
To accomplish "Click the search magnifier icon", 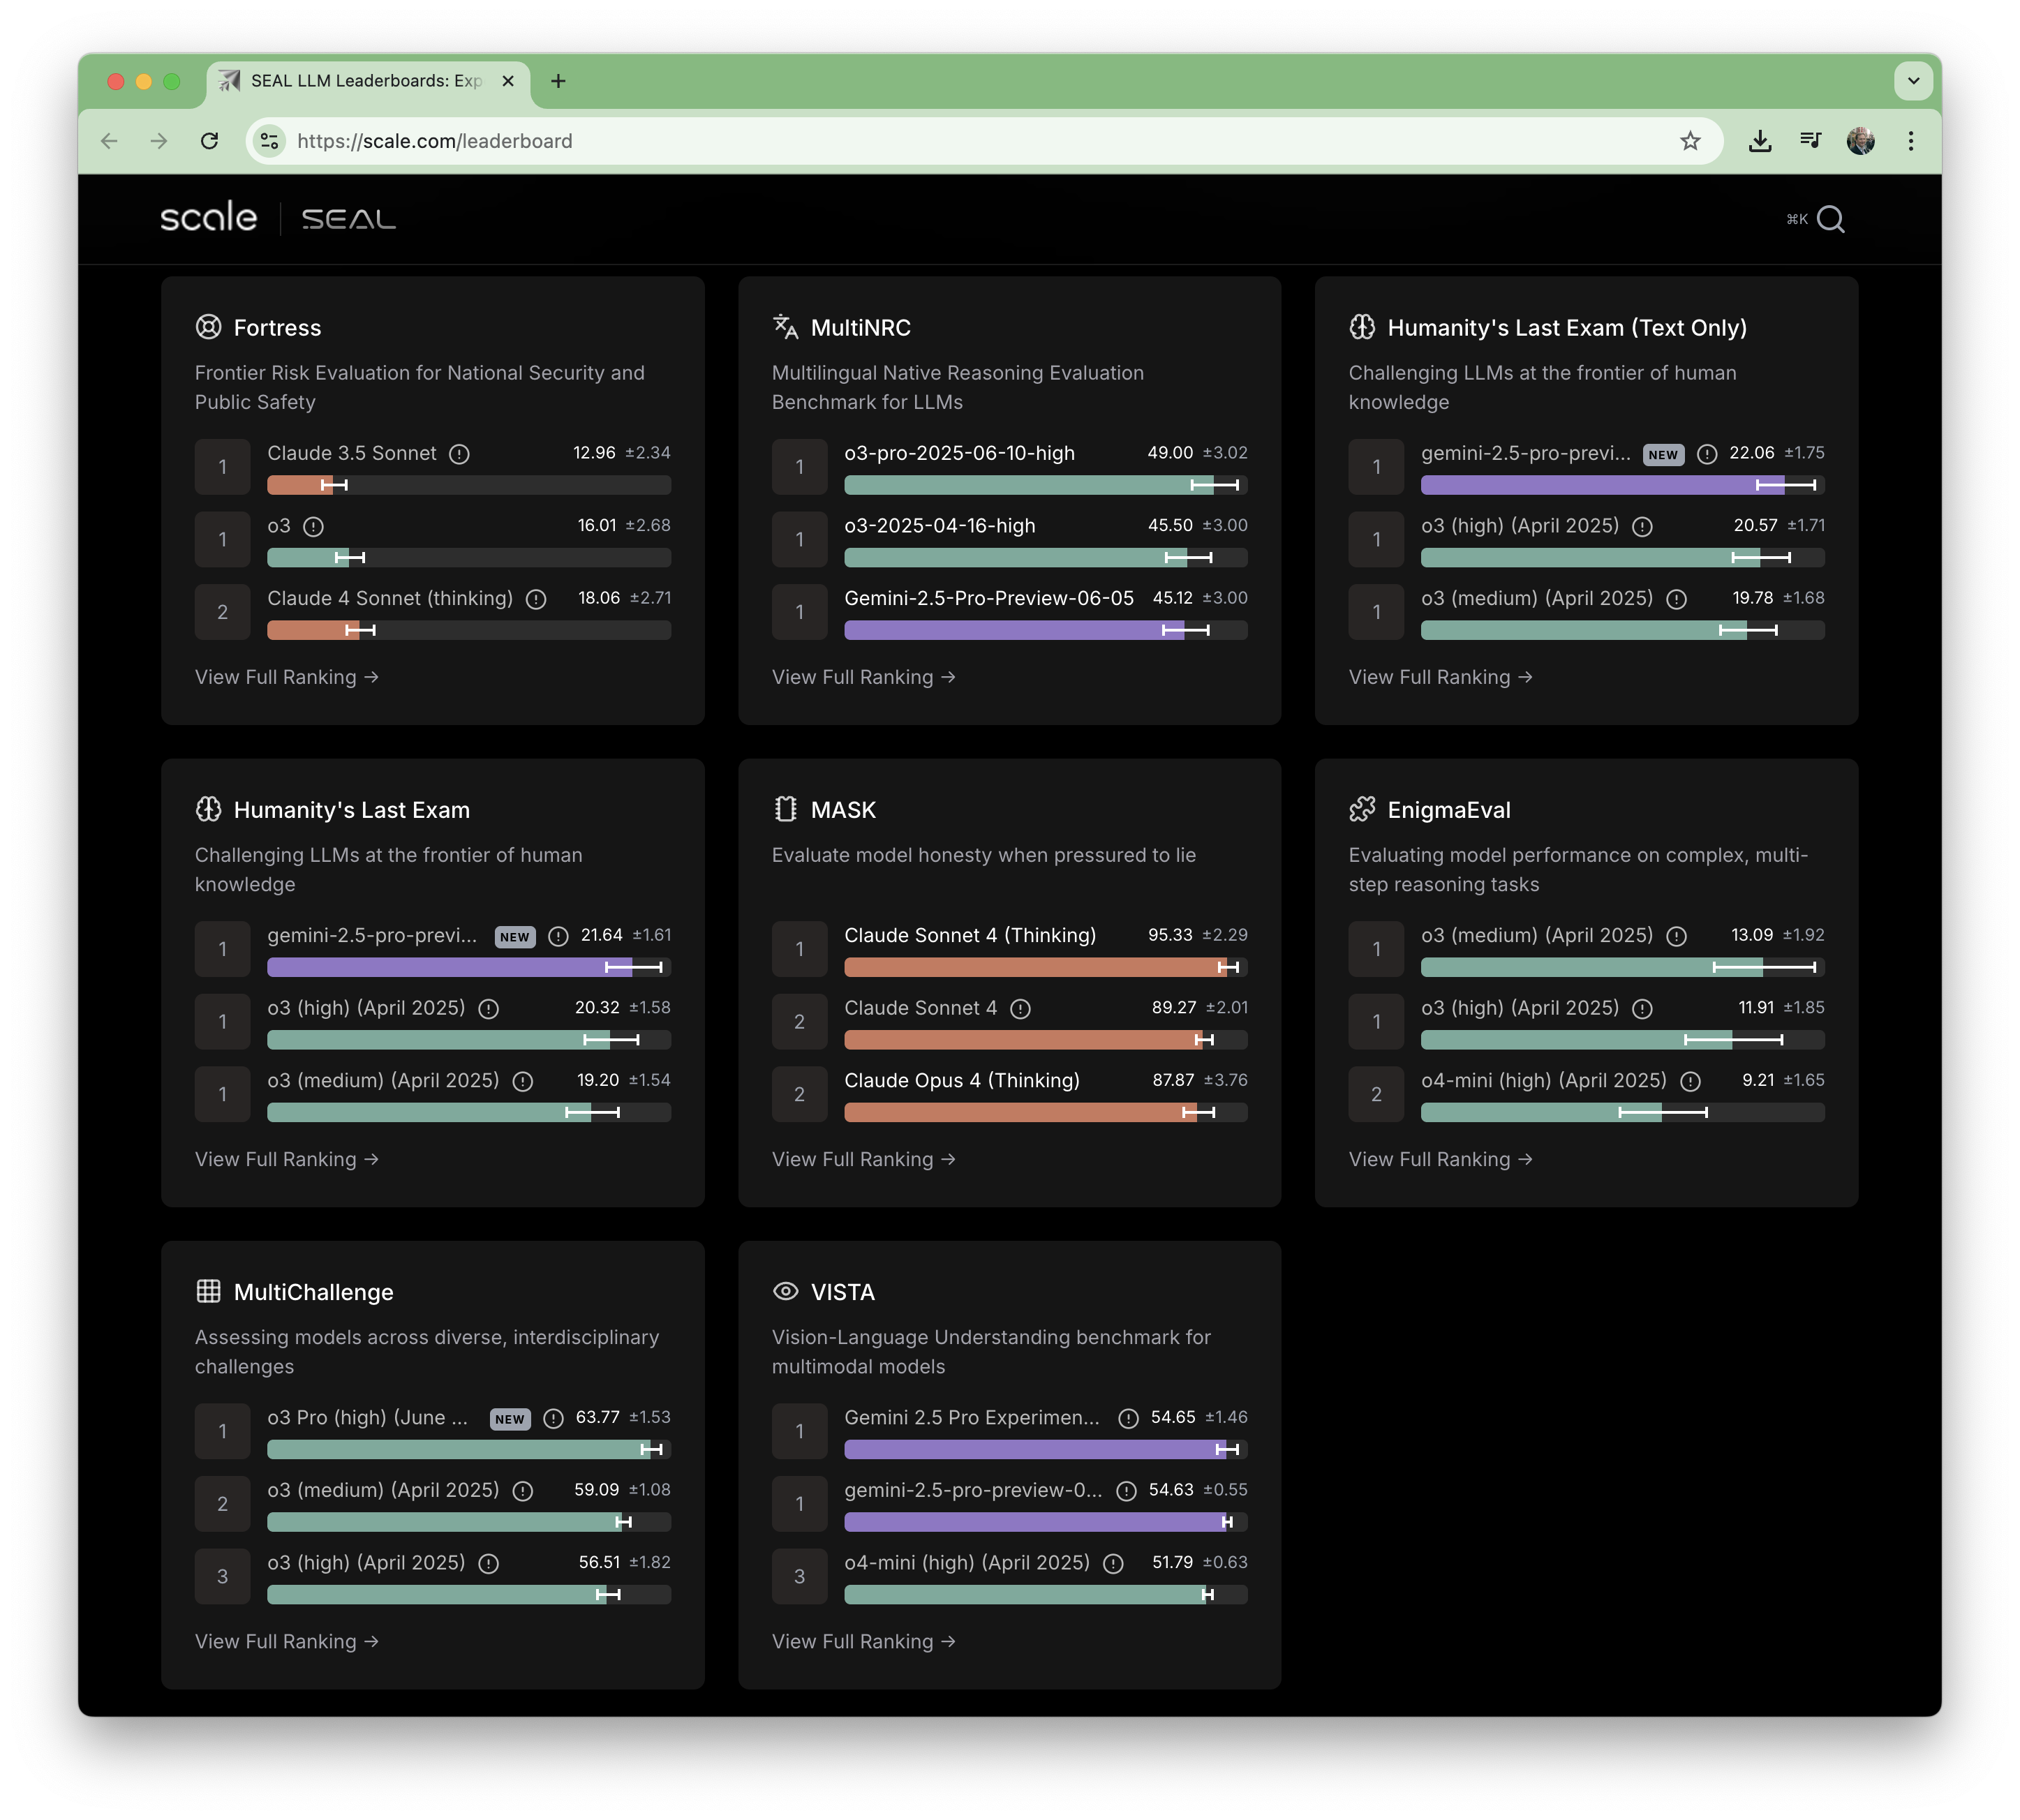I will [1830, 219].
